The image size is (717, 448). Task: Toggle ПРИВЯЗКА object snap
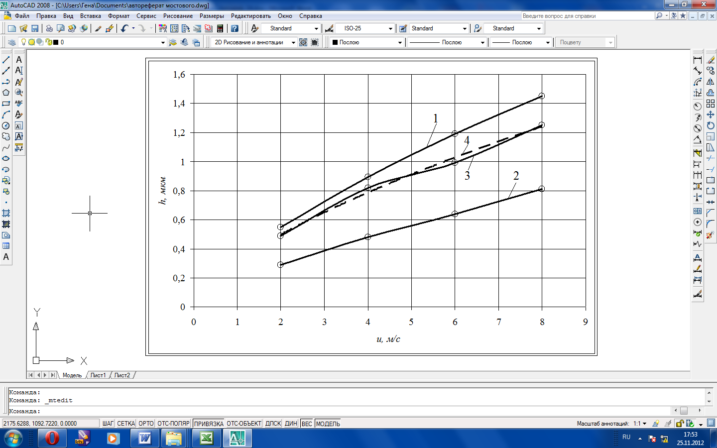click(x=209, y=424)
